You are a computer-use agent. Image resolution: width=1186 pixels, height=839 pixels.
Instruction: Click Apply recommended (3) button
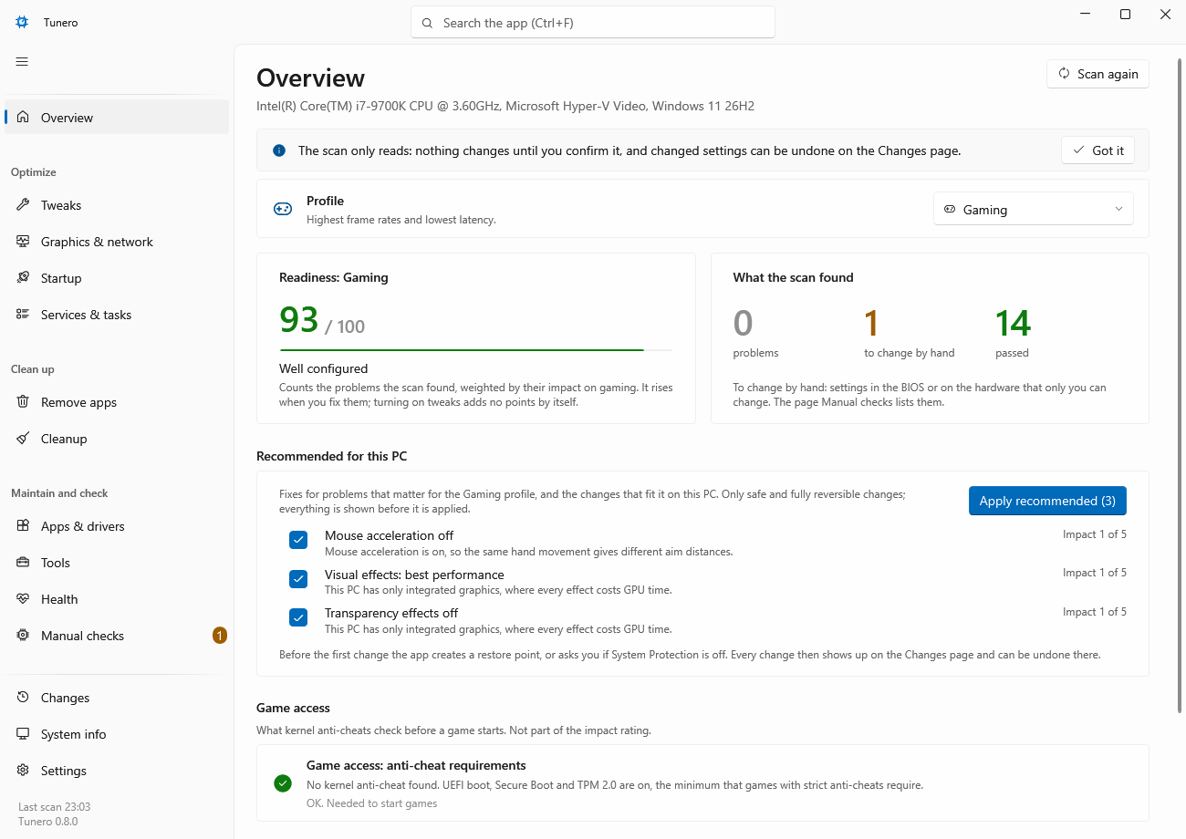(x=1047, y=501)
